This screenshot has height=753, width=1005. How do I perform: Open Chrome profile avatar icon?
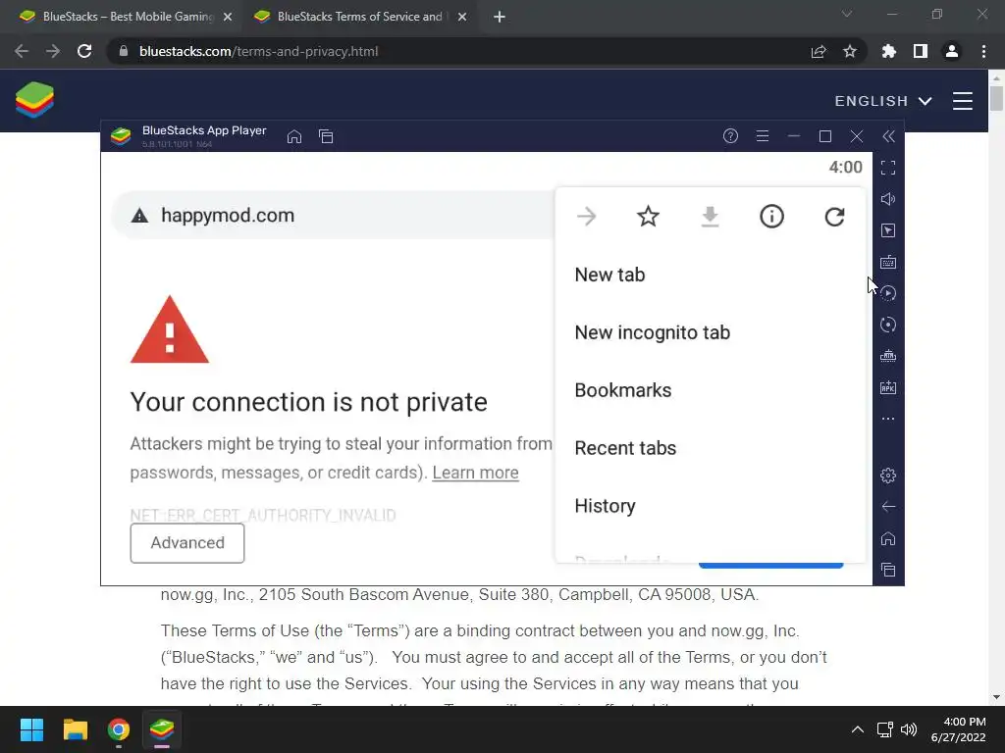tap(952, 51)
